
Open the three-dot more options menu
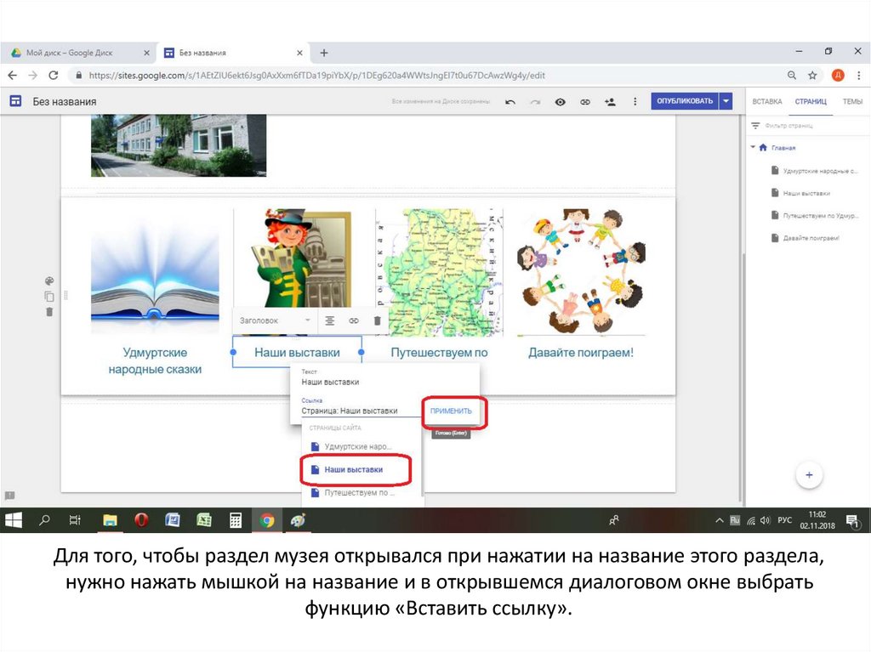(x=635, y=101)
